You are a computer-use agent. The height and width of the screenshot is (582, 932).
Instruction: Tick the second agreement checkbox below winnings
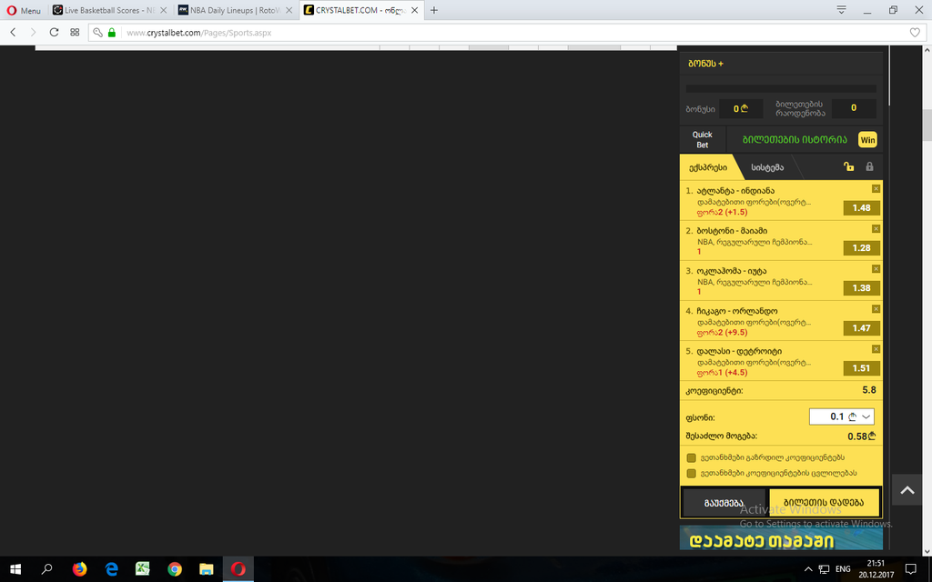click(x=691, y=473)
